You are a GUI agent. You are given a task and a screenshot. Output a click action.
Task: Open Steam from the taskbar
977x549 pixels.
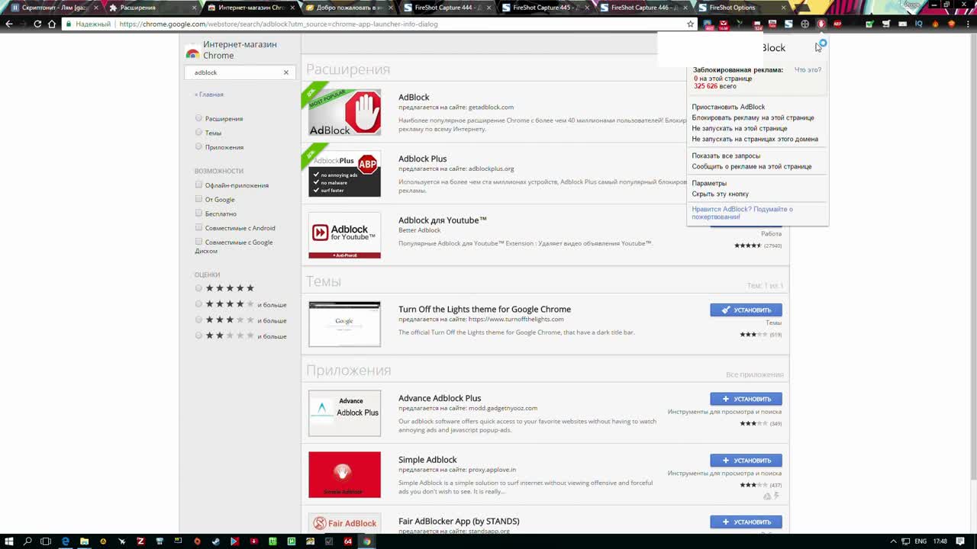point(216,541)
